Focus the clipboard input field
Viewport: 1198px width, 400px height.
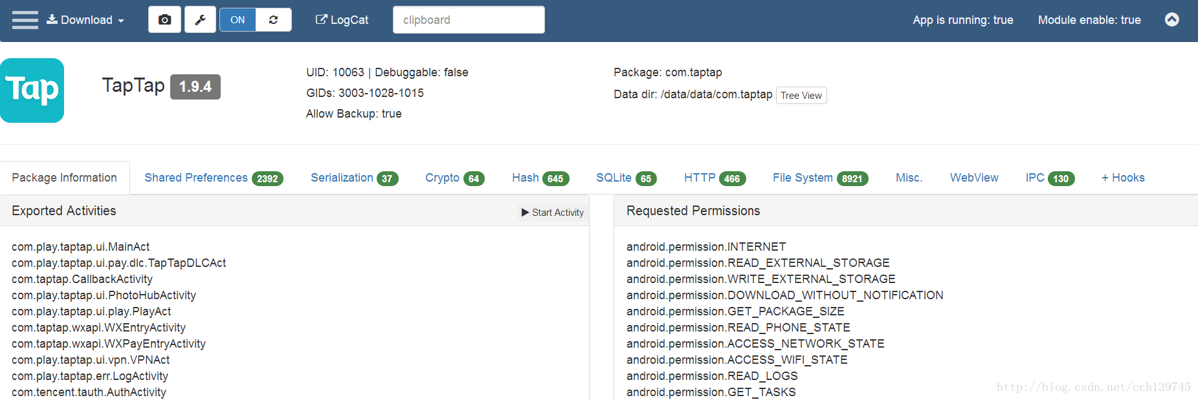469,20
